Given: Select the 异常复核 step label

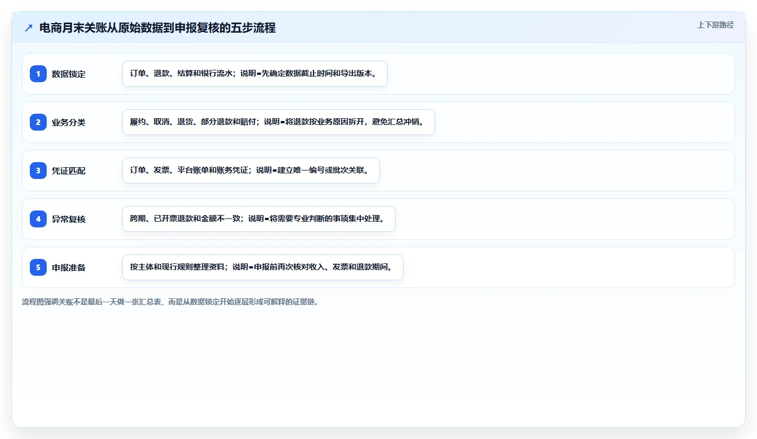Looking at the screenshot, I should pos(69,219).
